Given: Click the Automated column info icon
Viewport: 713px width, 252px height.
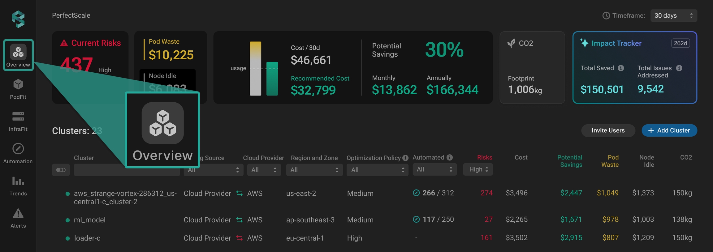Looking at the screenshot, I should point(450,157).
